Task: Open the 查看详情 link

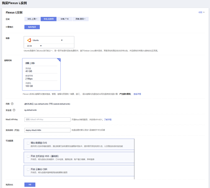Action: click(x=137, y=94)
